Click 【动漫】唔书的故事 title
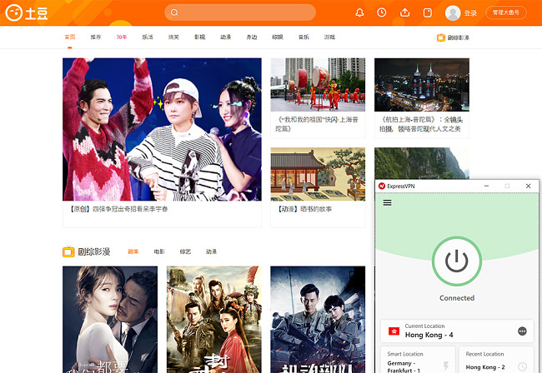This screenshot has height=373, width=542. [x=304, y=209]
